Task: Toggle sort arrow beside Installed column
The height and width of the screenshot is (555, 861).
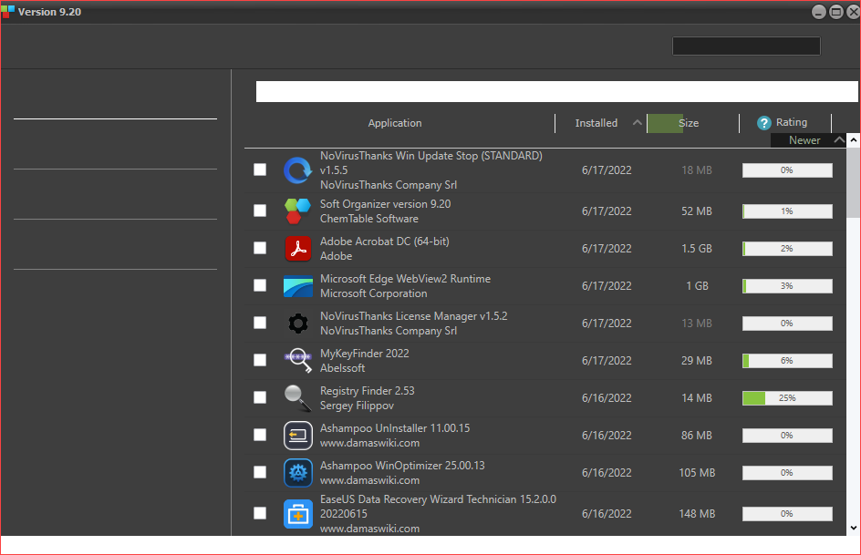Action: (x=637, y=122)
